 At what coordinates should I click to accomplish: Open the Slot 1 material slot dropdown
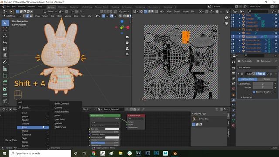tap(89, 109)
